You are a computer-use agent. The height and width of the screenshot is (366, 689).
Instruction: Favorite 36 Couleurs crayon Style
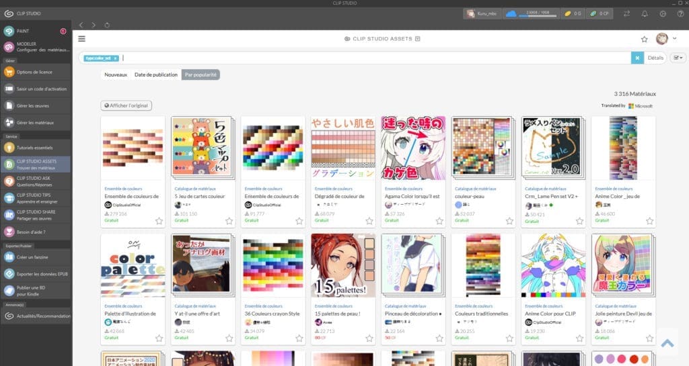[x=299, y=338]
